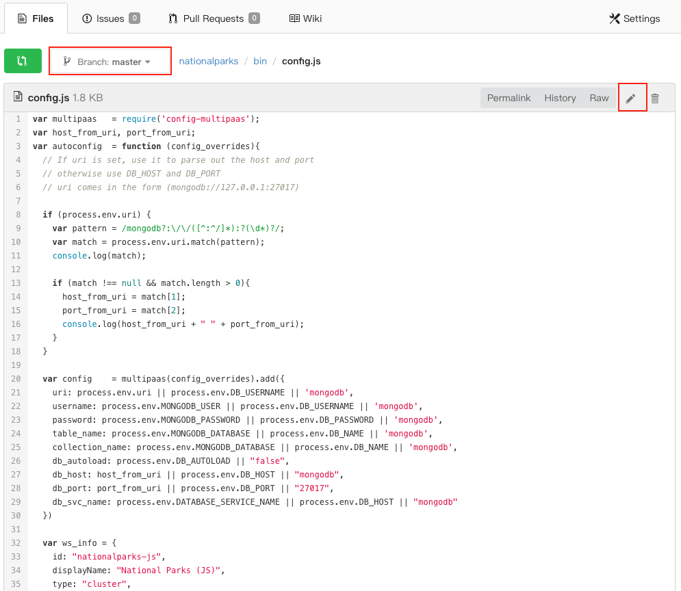Click the Permalink button
This screenshot has height=591, width=681.
[x=509, y=97]
